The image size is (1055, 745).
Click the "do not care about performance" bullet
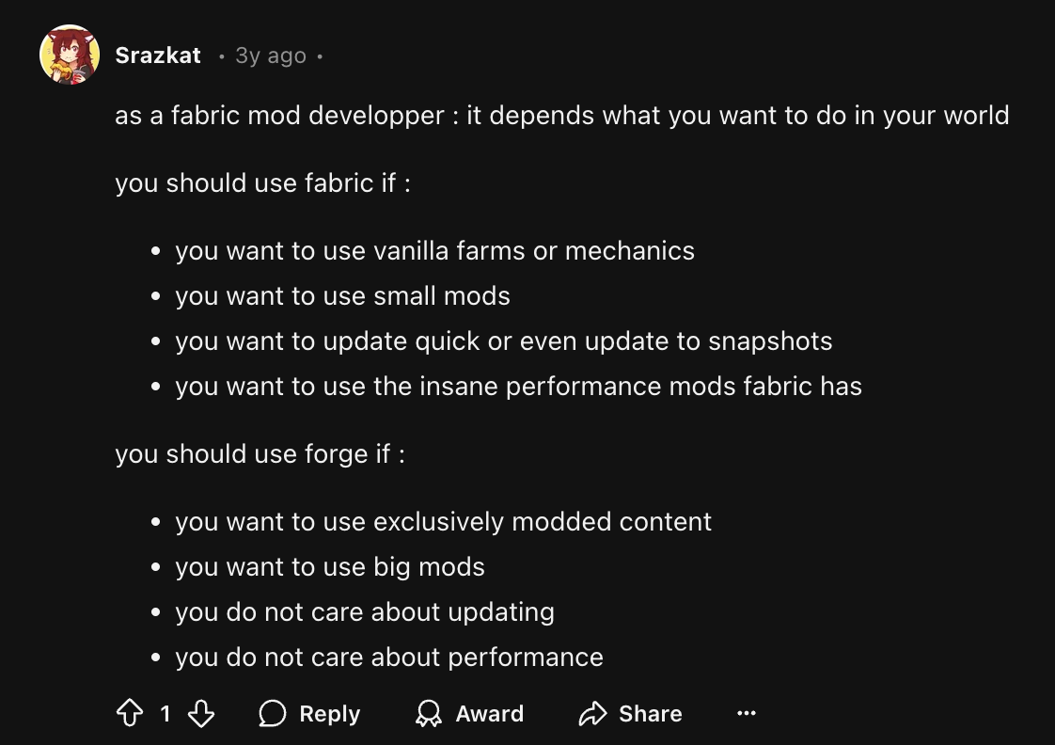[388, 657]
